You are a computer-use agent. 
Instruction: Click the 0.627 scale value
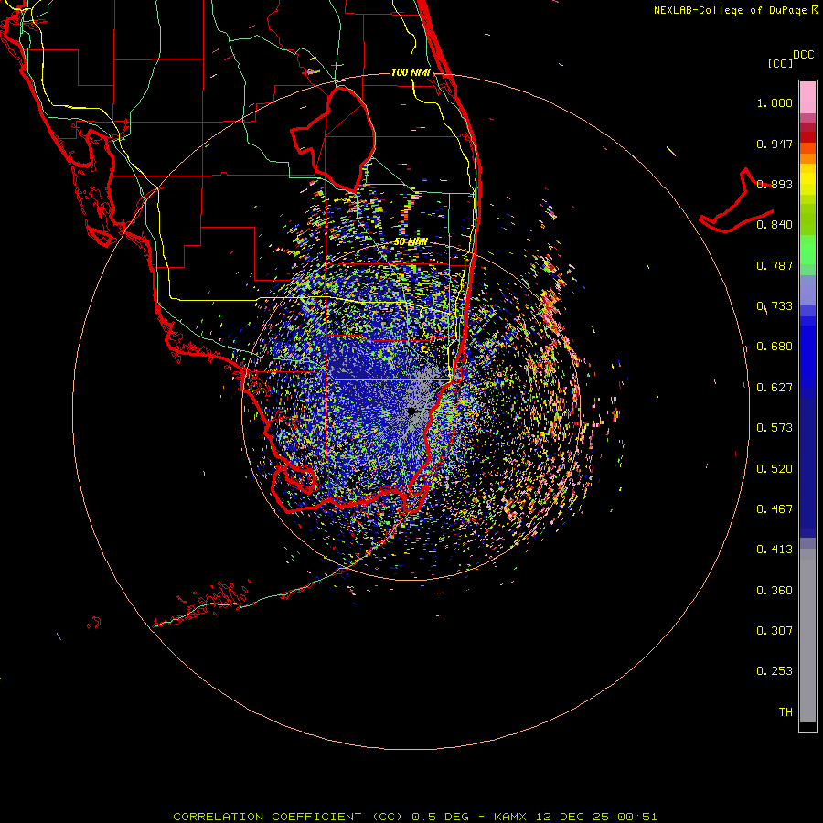click(775, 388)
